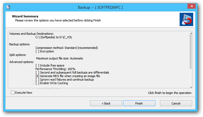Click the summary list scrollbar thumb

(191, 51)
